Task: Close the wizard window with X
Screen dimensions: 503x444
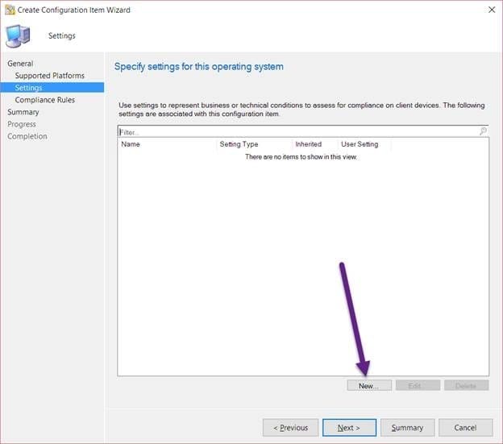Action: coord(492,10)
